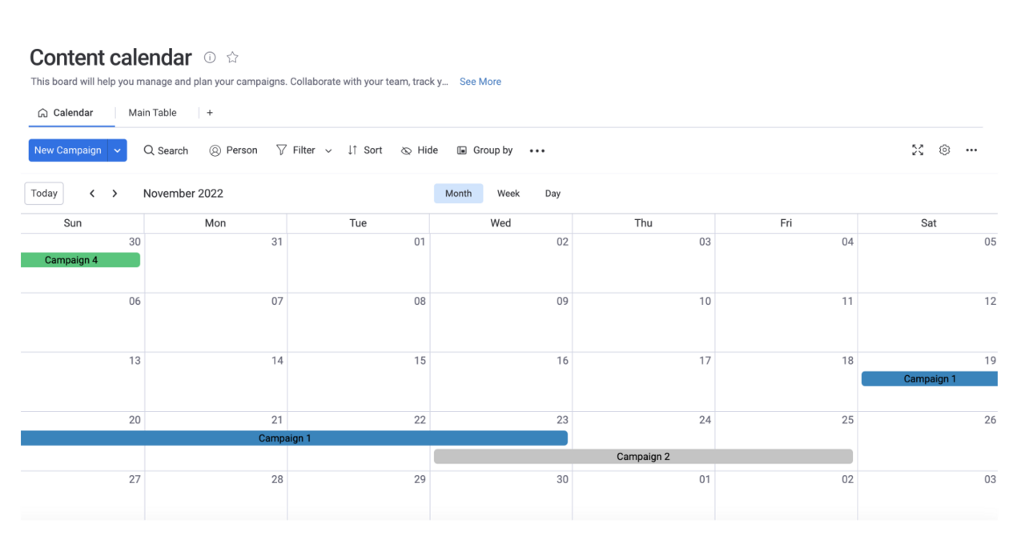Open the Group by options
Viewport: 1025px width, 560px height.
pos(485,150)
